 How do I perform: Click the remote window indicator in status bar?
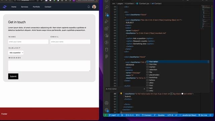pyautogui.click(x=105, y=115)
